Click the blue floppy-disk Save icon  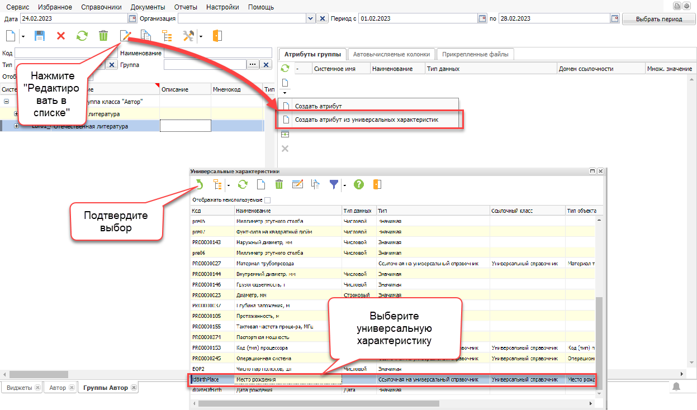pos(40,36)
